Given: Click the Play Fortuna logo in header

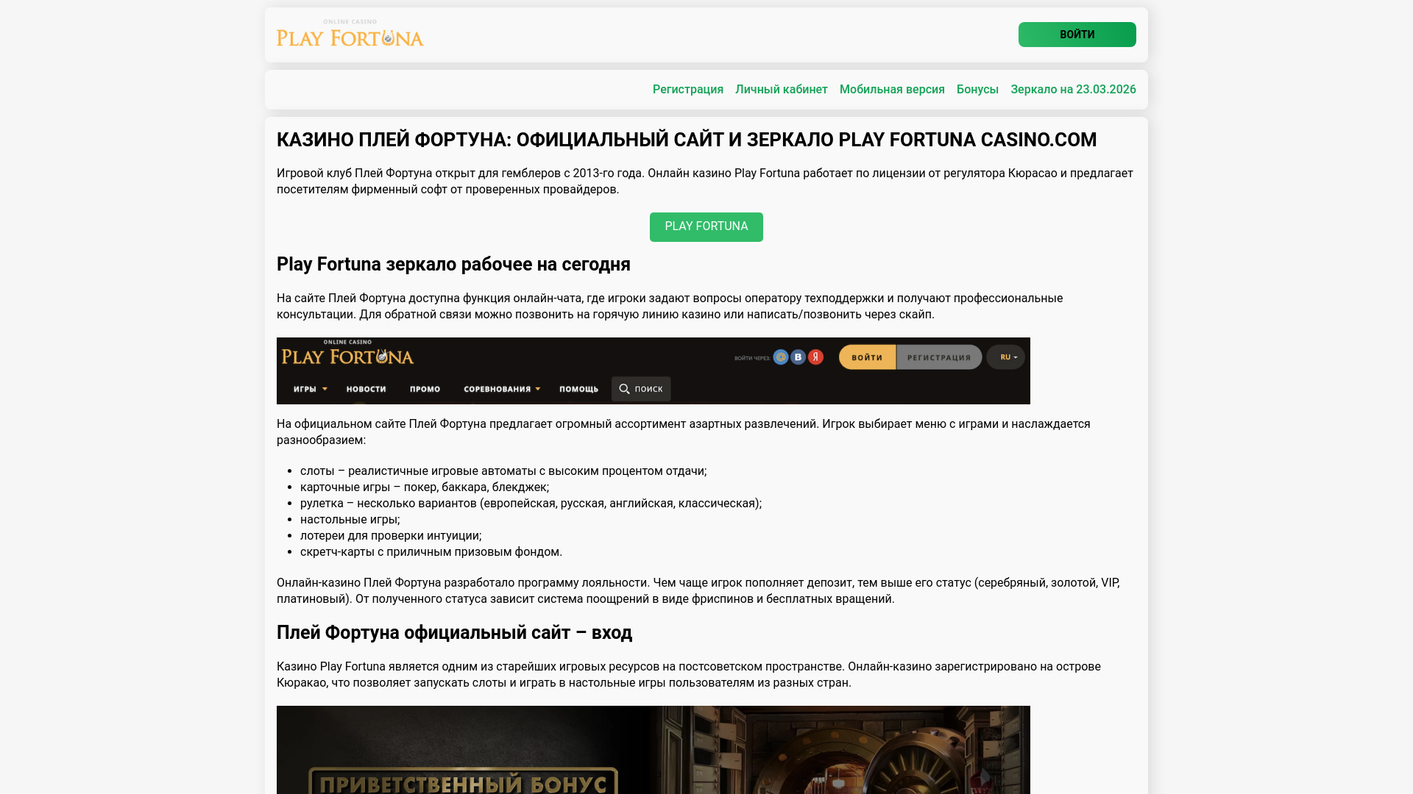Looking at the screenshot, I should pyautogui.click(x=350, y=33).
